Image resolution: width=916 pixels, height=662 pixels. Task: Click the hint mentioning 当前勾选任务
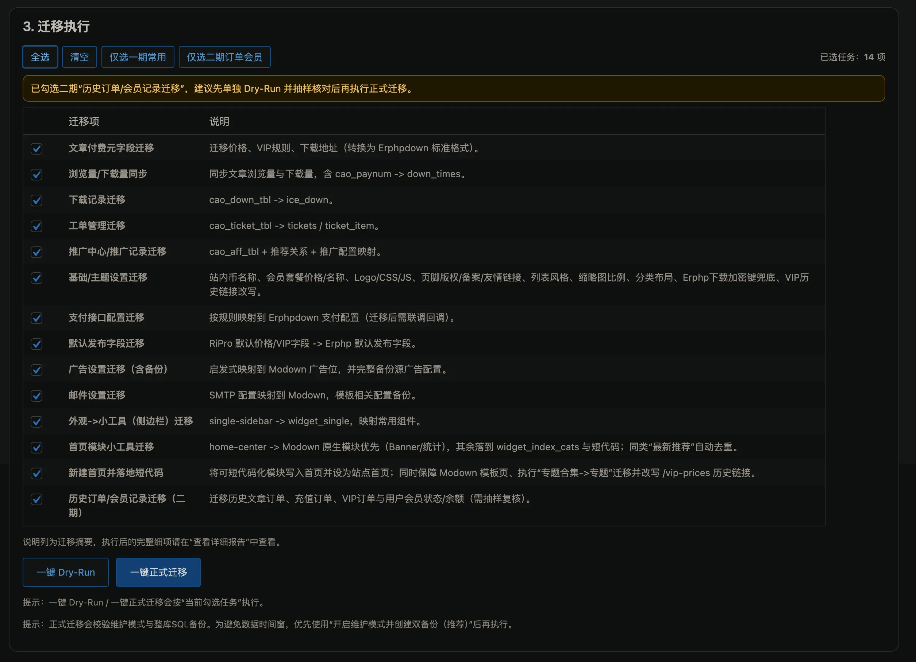pyautogui.click(x=145, y=602)
